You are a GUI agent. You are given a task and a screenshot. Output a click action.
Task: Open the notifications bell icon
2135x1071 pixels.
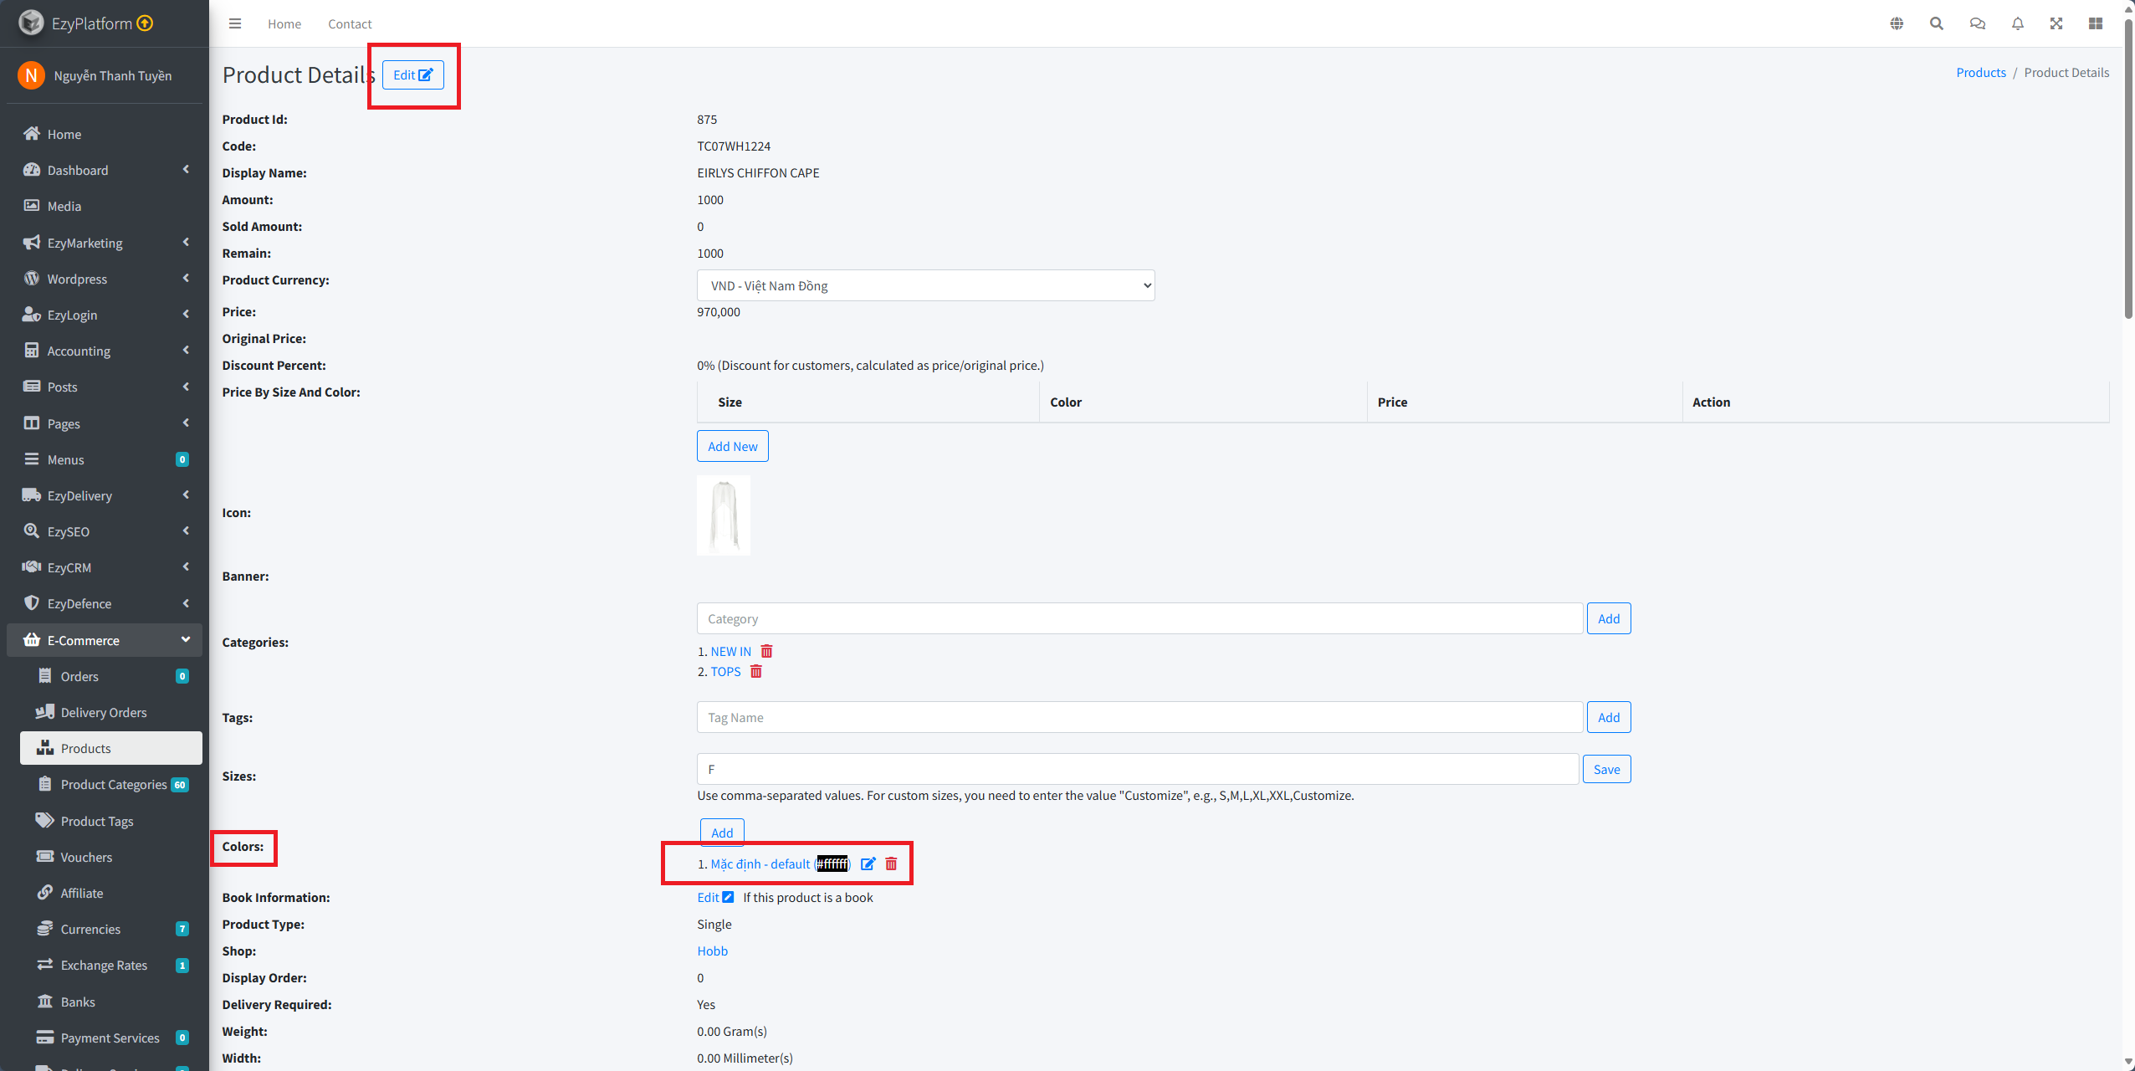tap(2018, 23)
